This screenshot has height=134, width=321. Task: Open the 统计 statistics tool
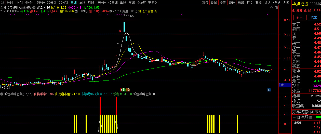[x=232, y=3]
